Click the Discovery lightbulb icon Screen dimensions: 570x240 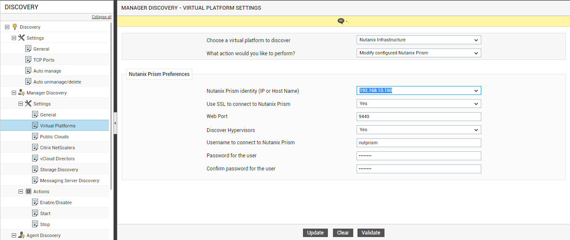click(x=14, y=27)
